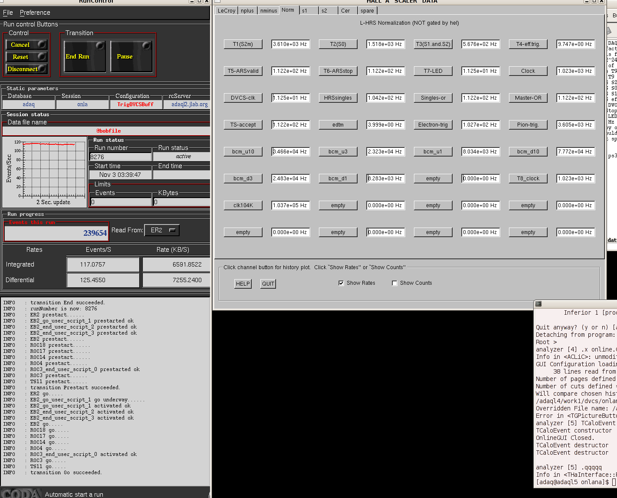Click the Electron-trig channel button
The width and height of the screenshot is (617, 498).
coord(433,125)
